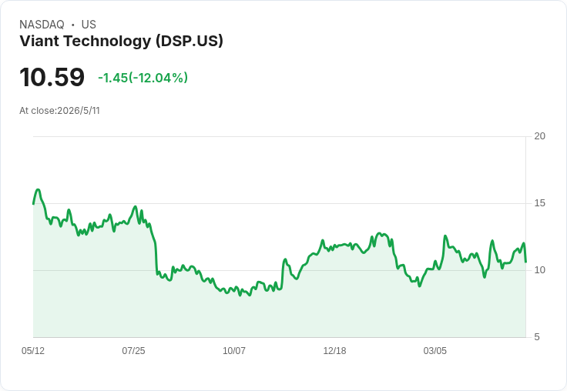Image resolution: width=567 pixels, height=391 pixels.
Task: Select the 12/18 date axis label
Action: (334, 351)
